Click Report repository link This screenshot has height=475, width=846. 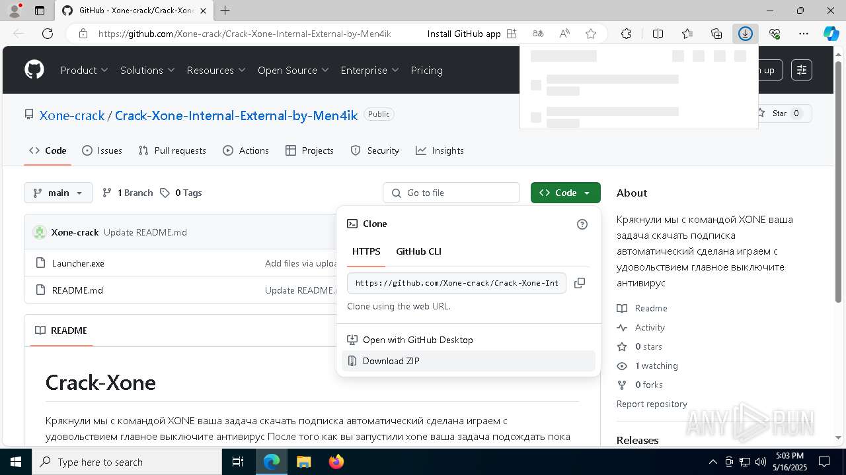tap(652, 404)
